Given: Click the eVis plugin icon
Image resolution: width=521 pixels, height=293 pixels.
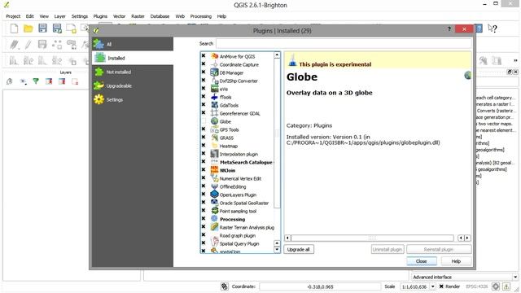Looking at the screenshot, I should click(x=215, y=89).
